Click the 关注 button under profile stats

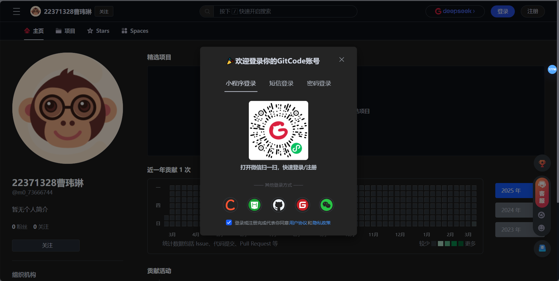[46, 246]
